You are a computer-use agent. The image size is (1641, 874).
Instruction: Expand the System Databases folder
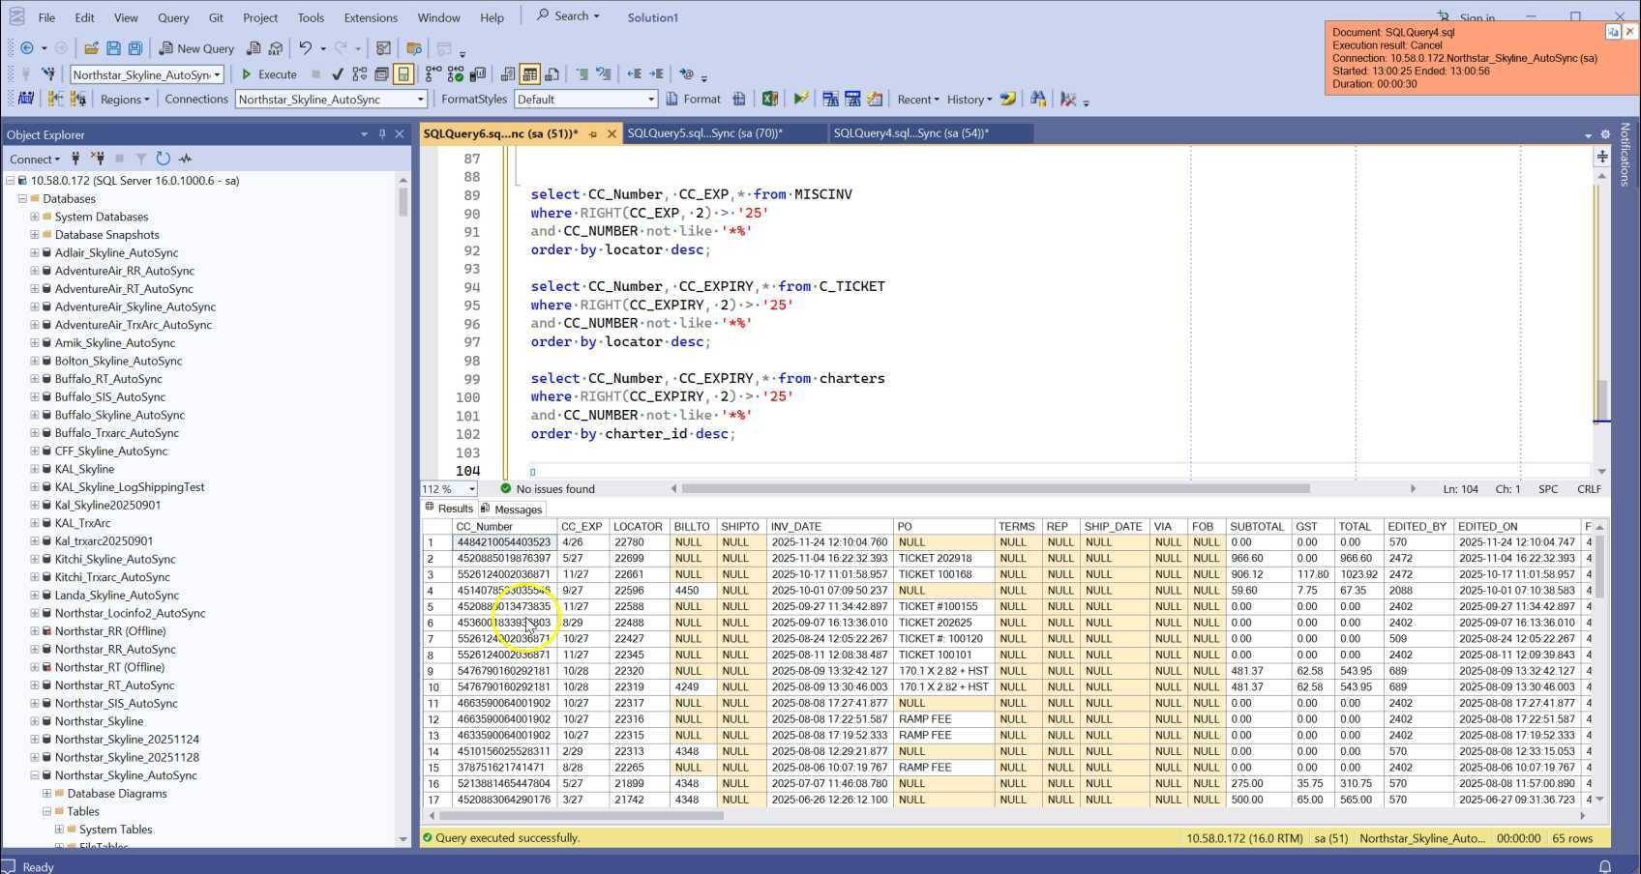35,217
